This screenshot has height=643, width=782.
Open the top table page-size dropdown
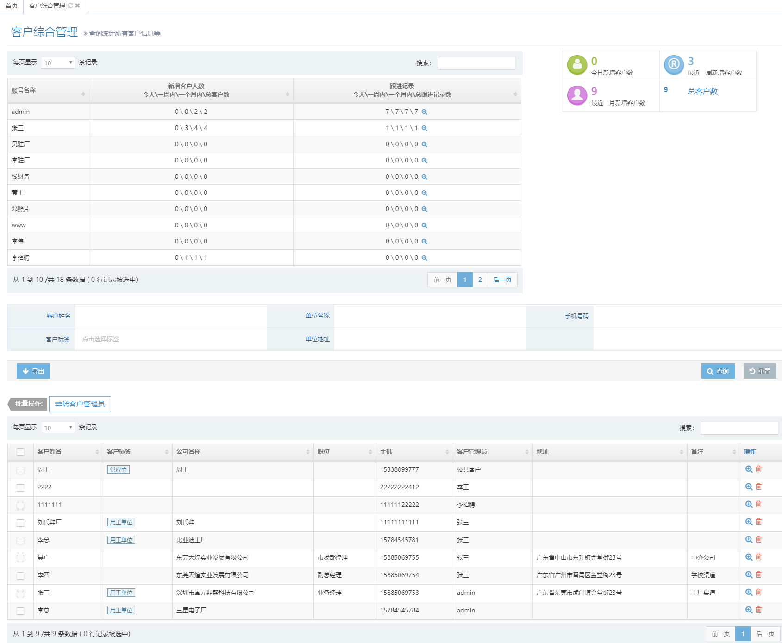coord(58,62)
